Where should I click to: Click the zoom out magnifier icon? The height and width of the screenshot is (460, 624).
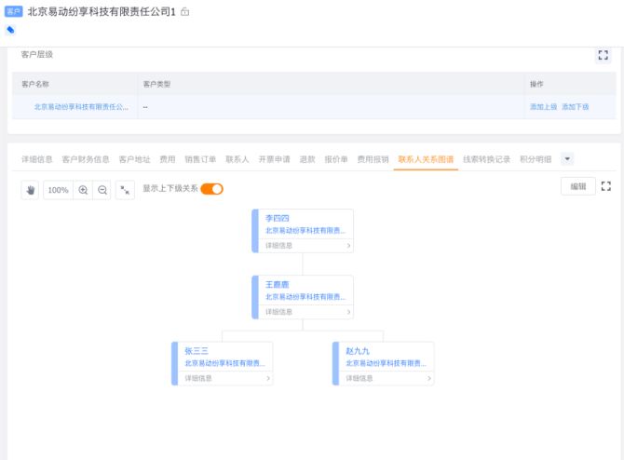pyautogui.click(x=102, y=190)
